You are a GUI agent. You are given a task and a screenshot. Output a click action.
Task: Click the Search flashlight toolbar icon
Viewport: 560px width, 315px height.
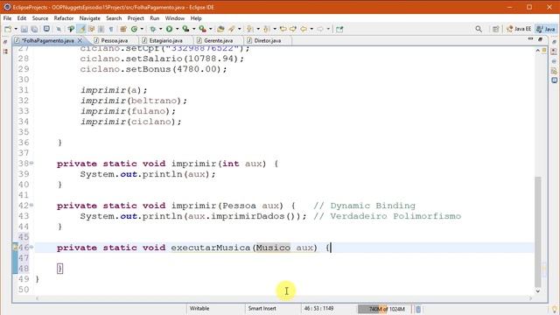231,29
